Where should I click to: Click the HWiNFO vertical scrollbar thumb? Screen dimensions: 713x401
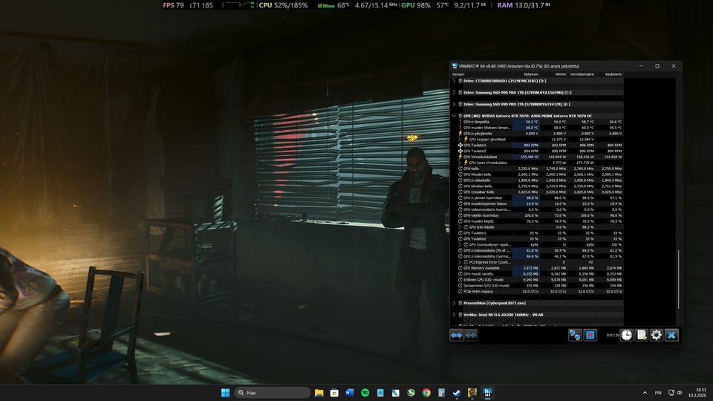point(678,279)
